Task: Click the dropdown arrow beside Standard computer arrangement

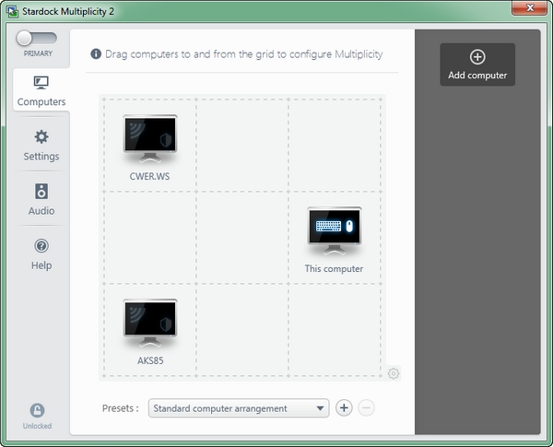Action: pos(320,408)
